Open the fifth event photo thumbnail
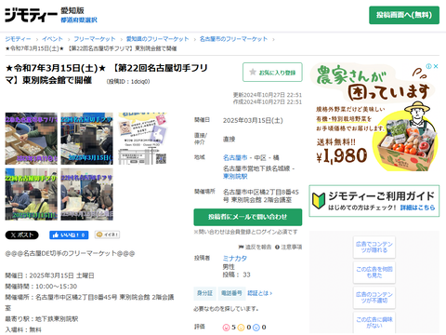The image size is (446, 335). [x=86, y=194]
